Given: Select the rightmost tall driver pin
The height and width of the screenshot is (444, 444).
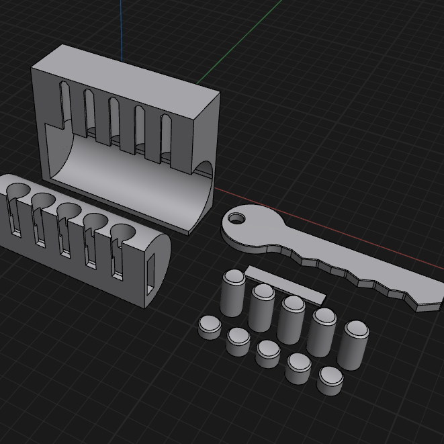Looking at the screenshot, I should click(353, 345).
